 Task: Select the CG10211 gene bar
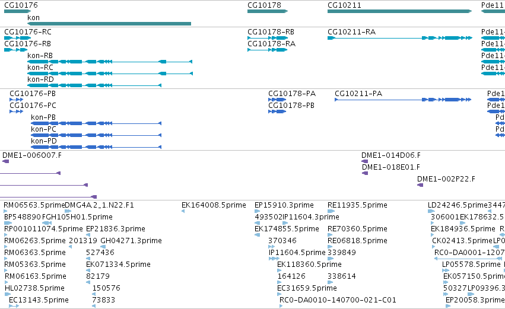click(400, 11)
